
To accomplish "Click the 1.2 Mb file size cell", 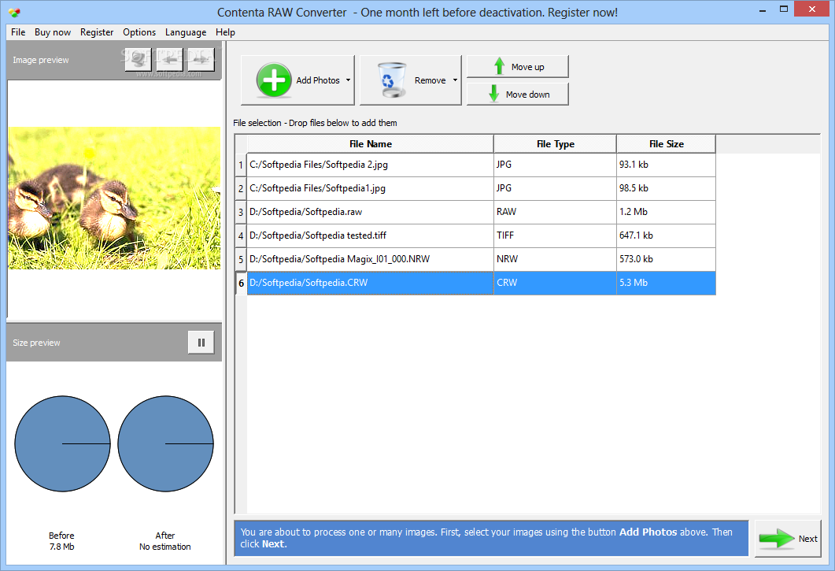I will [666, 212].
